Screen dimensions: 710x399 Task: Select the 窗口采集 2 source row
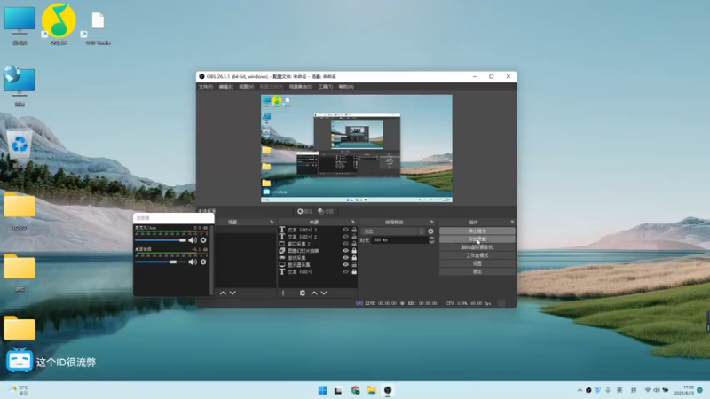pos(318,244)
